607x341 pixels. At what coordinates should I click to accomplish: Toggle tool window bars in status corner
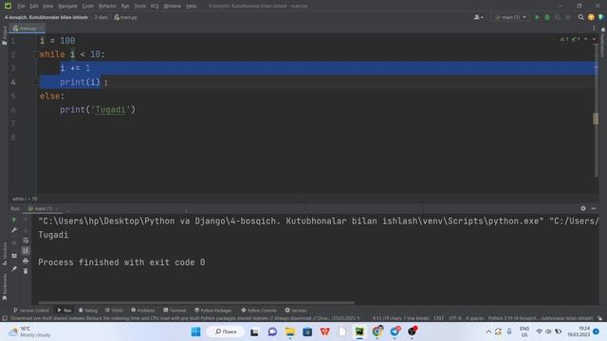tap(4, 318)
